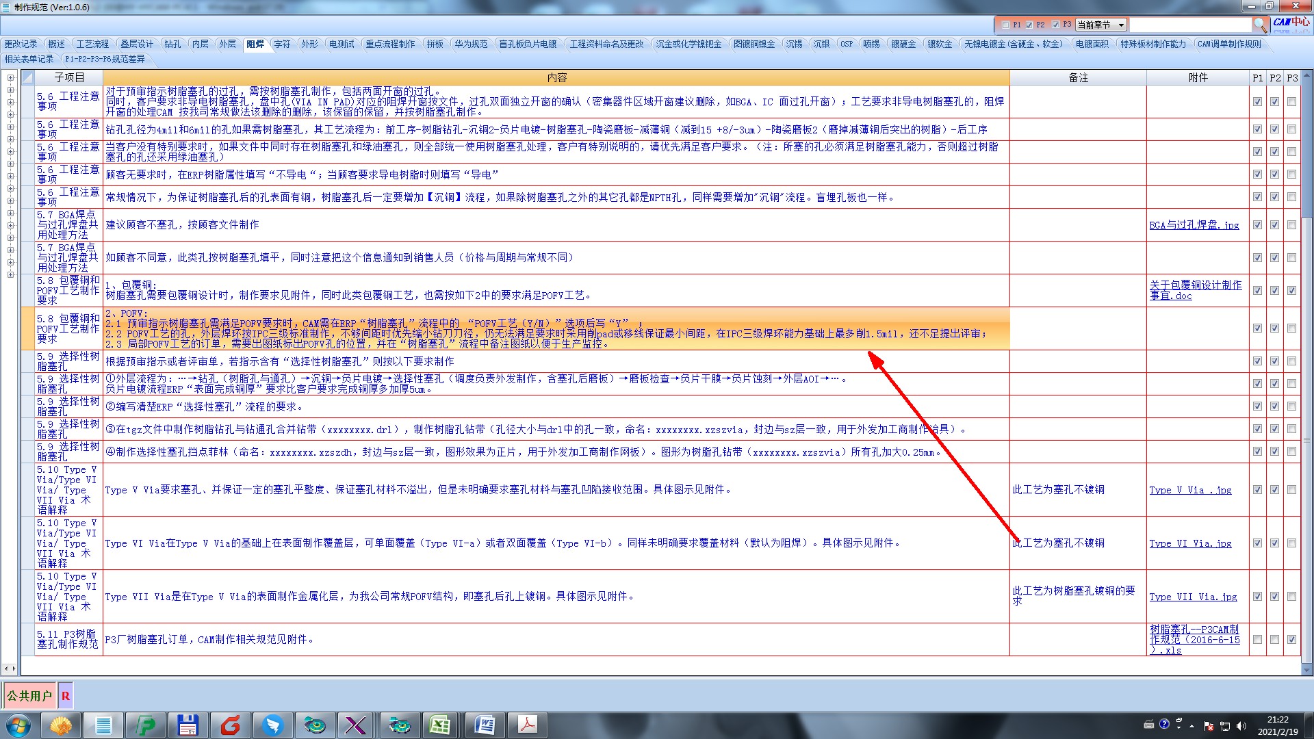The width and height of the screenshot is (1314, 739).
Task: Open the CAM调单制作规则 tab
Action: point(1229,44)
